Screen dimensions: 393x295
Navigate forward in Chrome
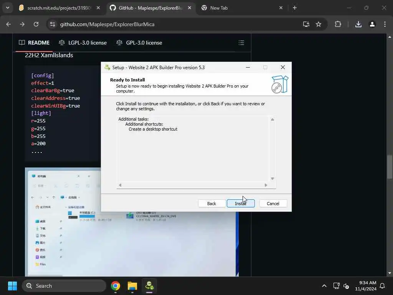click(x=22, y=24)
